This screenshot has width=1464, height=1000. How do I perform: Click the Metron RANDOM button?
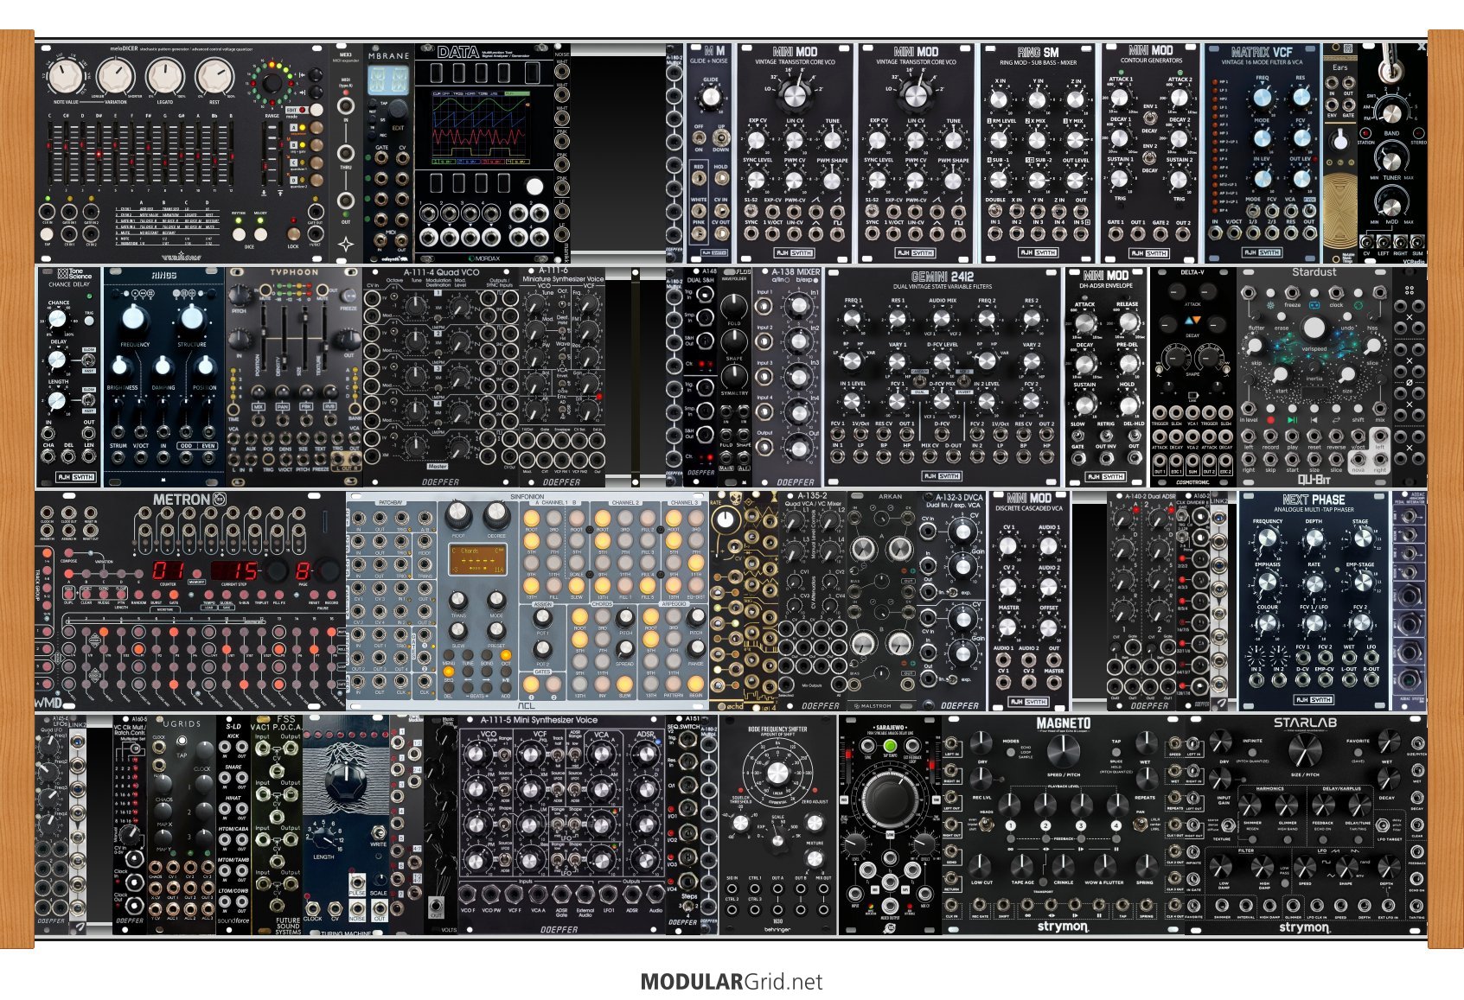pos(138,595)
